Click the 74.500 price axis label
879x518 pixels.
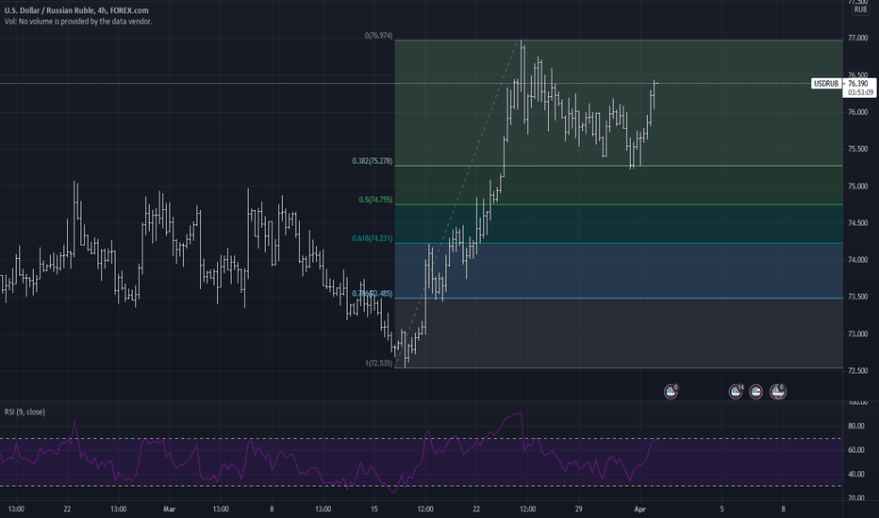[x=857, y=223]
